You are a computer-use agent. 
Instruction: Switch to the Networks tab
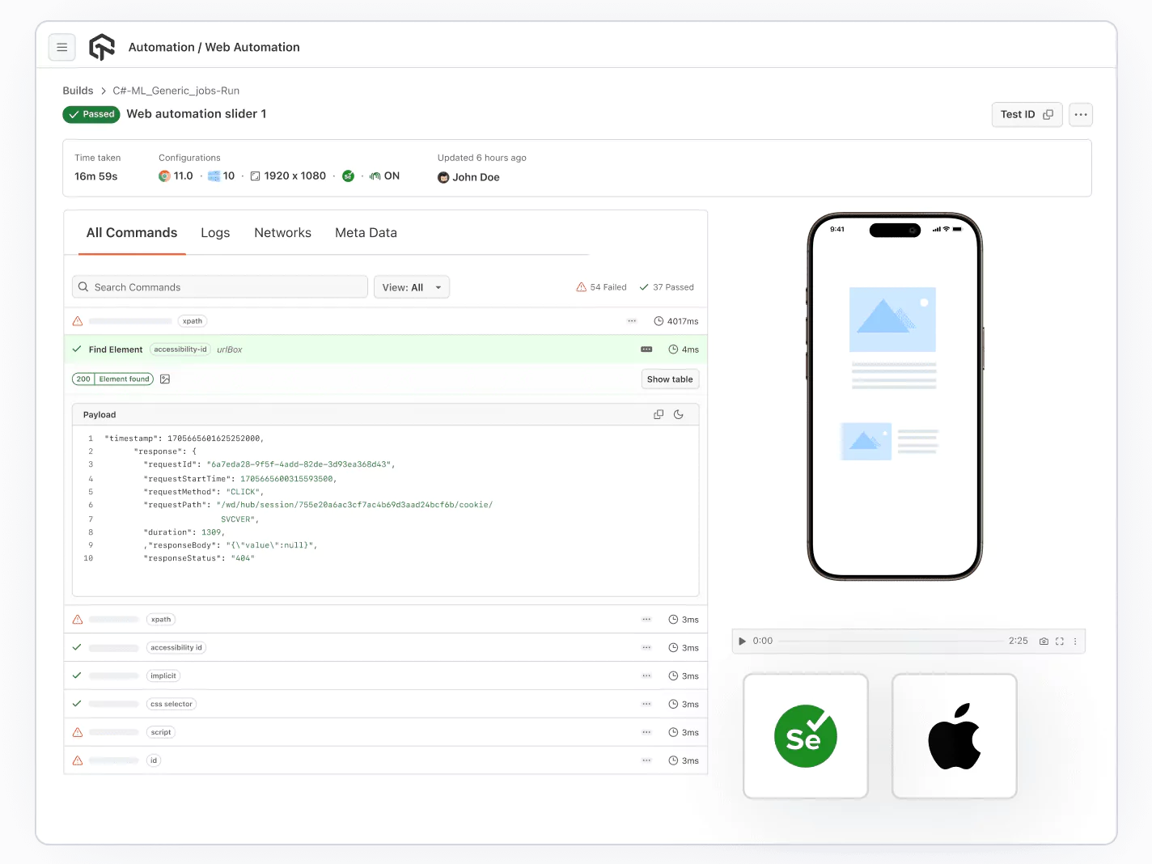pos(282,233)
